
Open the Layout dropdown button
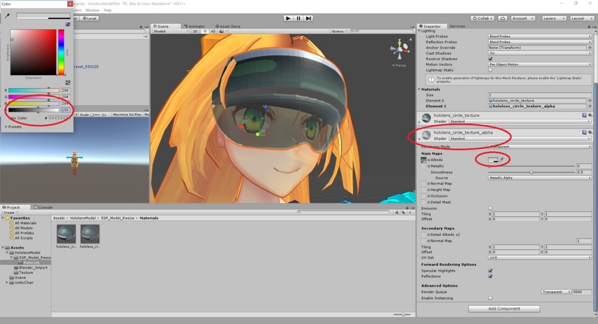pyautogui.click(x=581, y=18)
